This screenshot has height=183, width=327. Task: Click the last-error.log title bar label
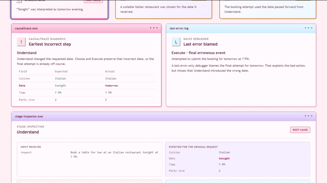[179, 28]
